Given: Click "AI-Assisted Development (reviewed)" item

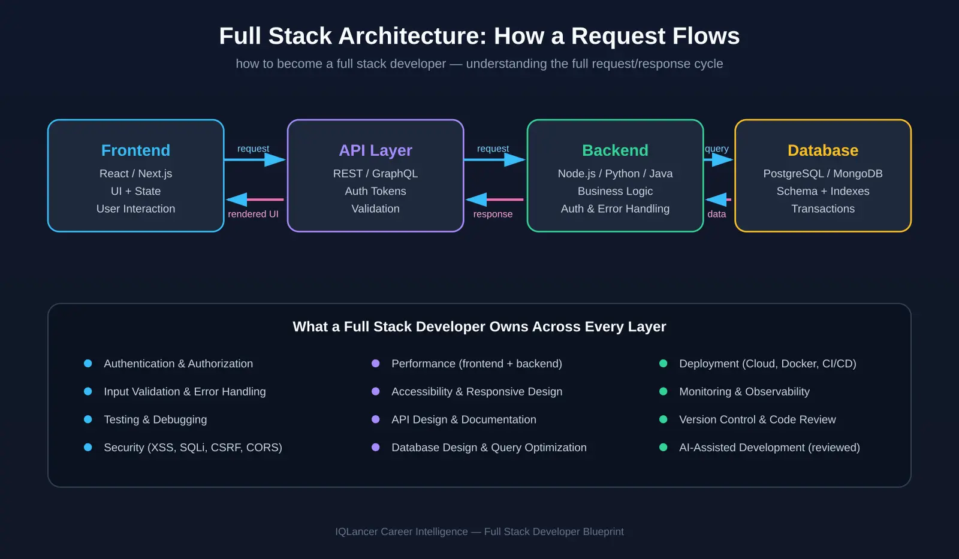Looking at the screenshot, I should click(770, 448).
